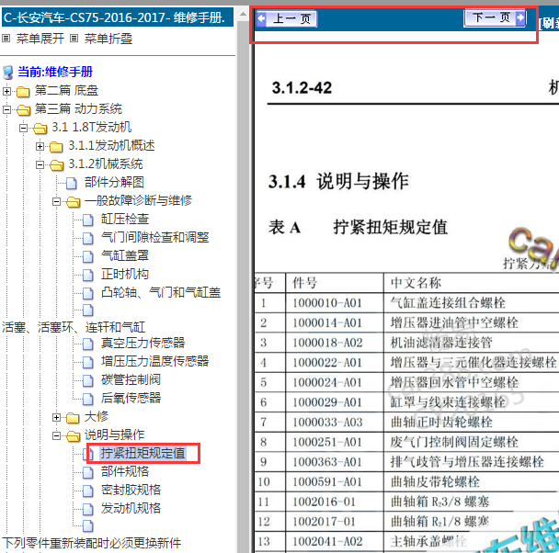Click the 部件分解图 page icon
Image resolution: width=559 pixels, height=553 pixels.
click(72, 183)
